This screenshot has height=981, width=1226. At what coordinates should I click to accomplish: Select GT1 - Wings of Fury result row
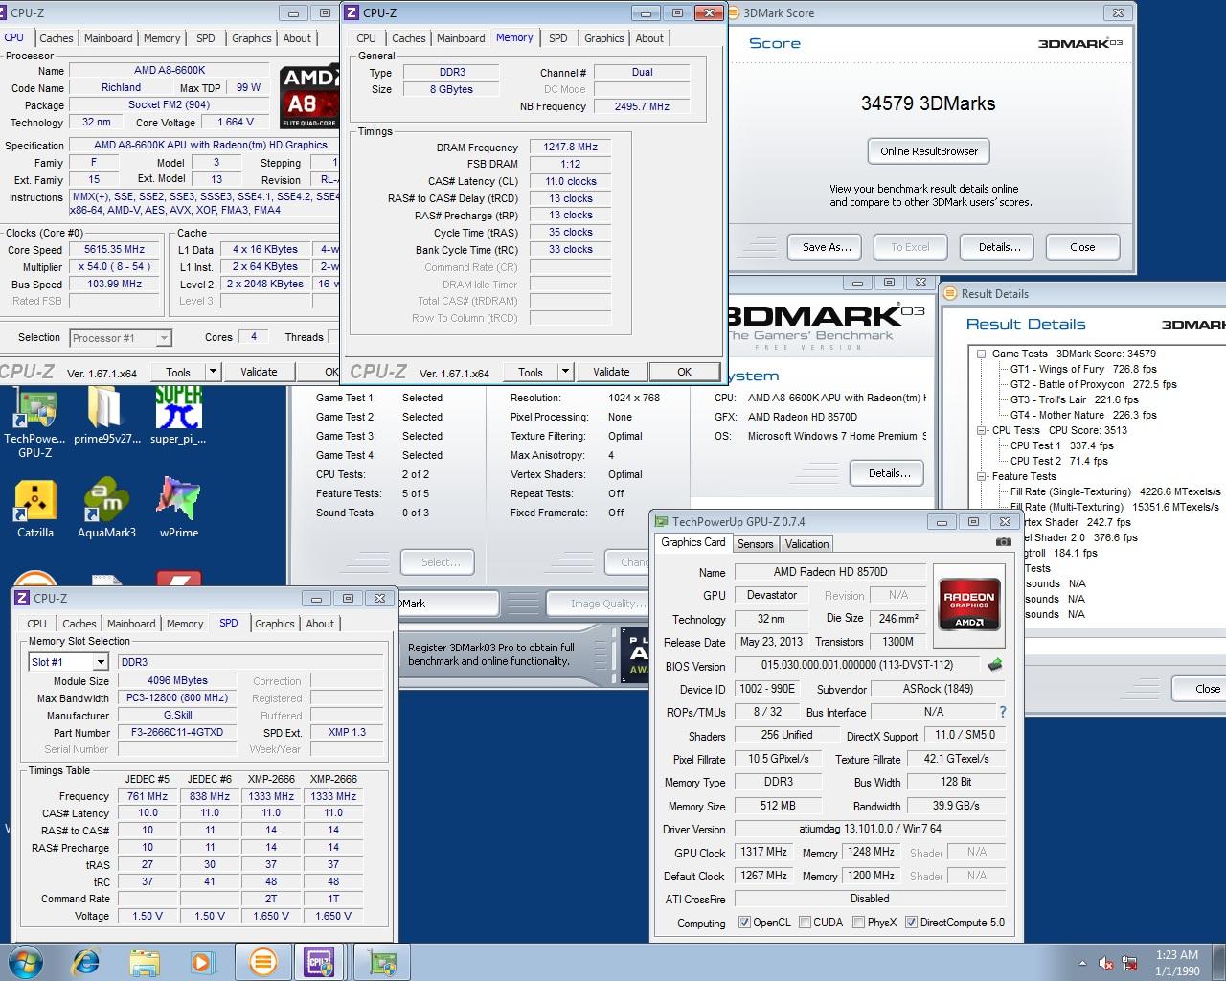pyautogui.click(x=1083, y=369)
